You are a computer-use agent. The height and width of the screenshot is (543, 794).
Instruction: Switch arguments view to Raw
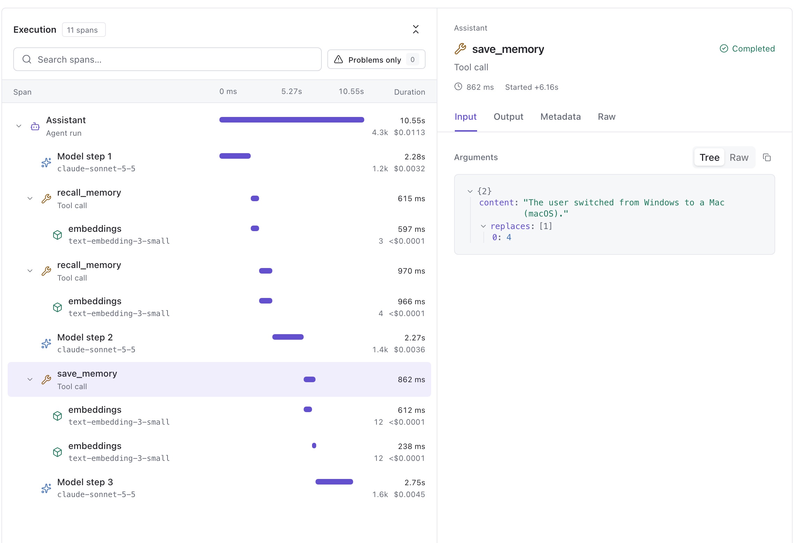tap(739, 158)
